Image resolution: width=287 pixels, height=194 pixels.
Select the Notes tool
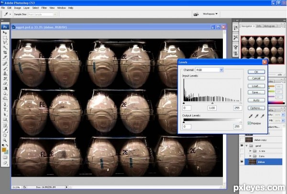click(5, 126)
